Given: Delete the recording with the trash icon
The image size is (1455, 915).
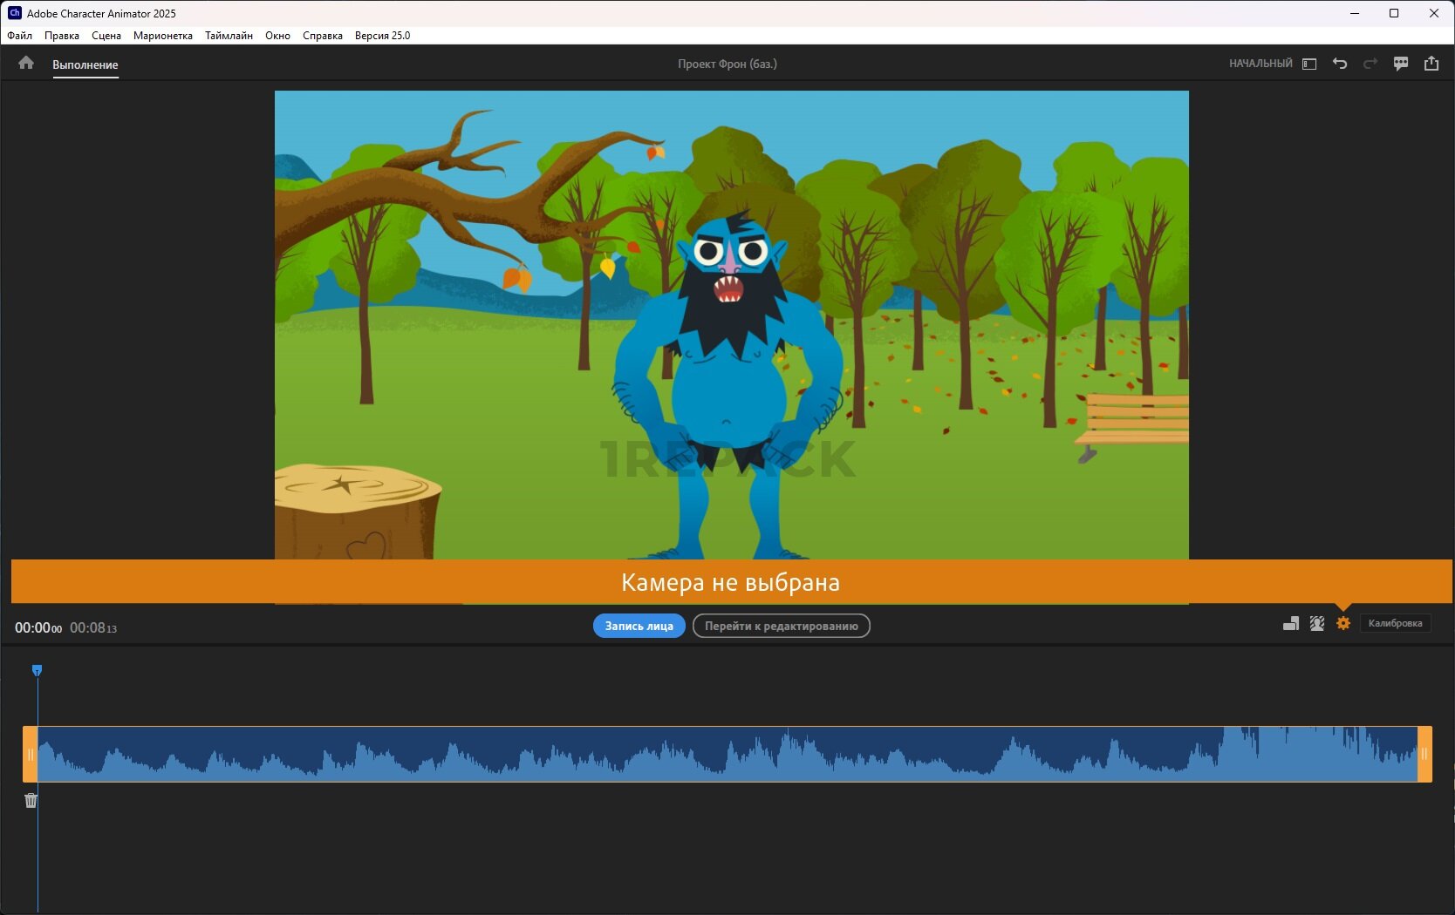Looking at the screenshot, I should (x=31, y=800).
